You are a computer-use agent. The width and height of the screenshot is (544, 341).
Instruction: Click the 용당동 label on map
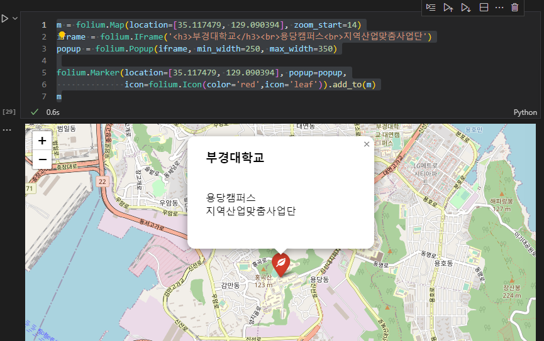(x=319, y=279)
